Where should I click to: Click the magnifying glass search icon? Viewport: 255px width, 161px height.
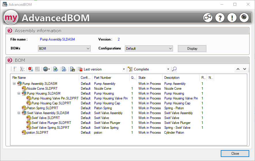[x=174, y=69]
